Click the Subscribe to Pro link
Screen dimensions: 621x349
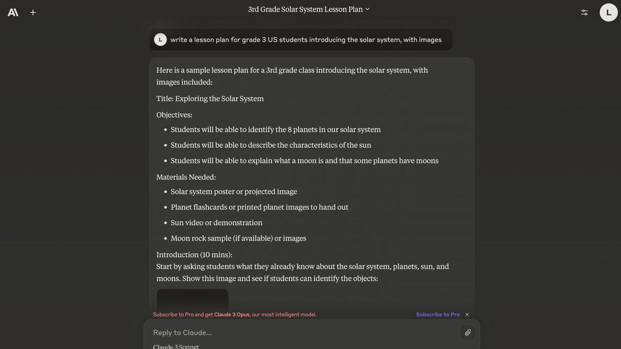(x=438, y=314)
